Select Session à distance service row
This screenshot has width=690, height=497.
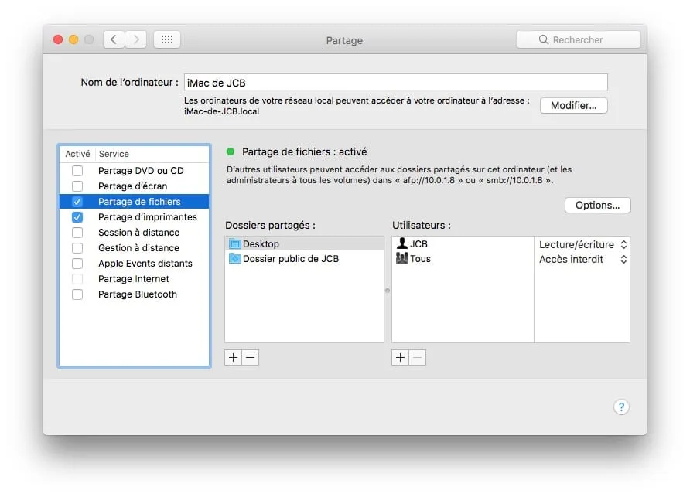tap(135, 232)
